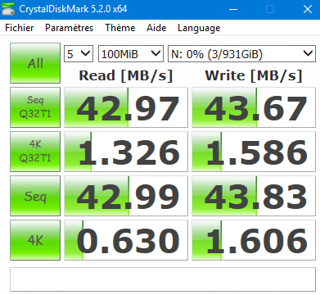Screen dimensions: 320x295
Task: Open the Thème menu
Action: (120, 28)
